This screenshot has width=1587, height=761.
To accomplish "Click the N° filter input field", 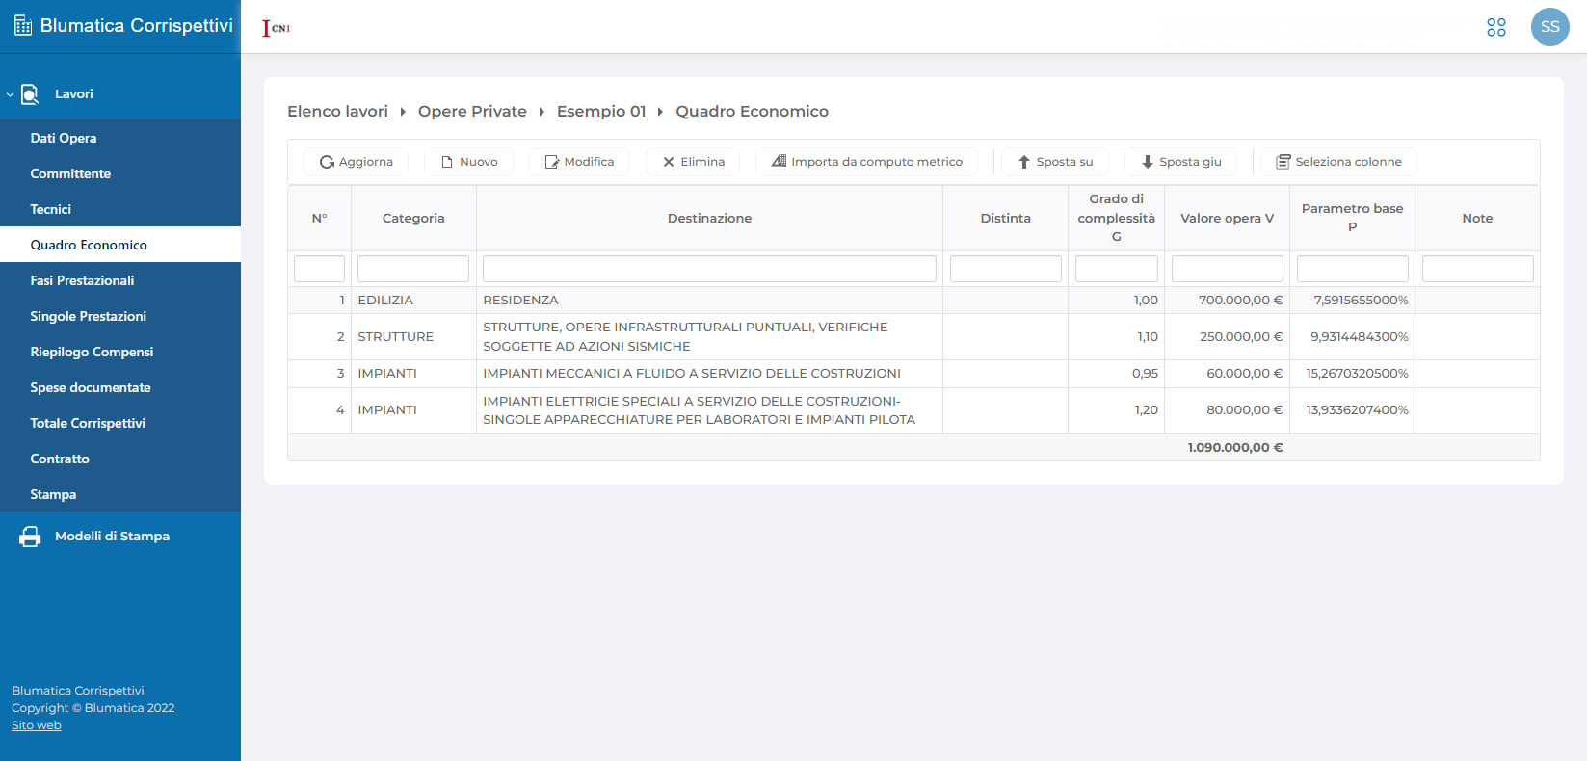I will coord(319,269).
